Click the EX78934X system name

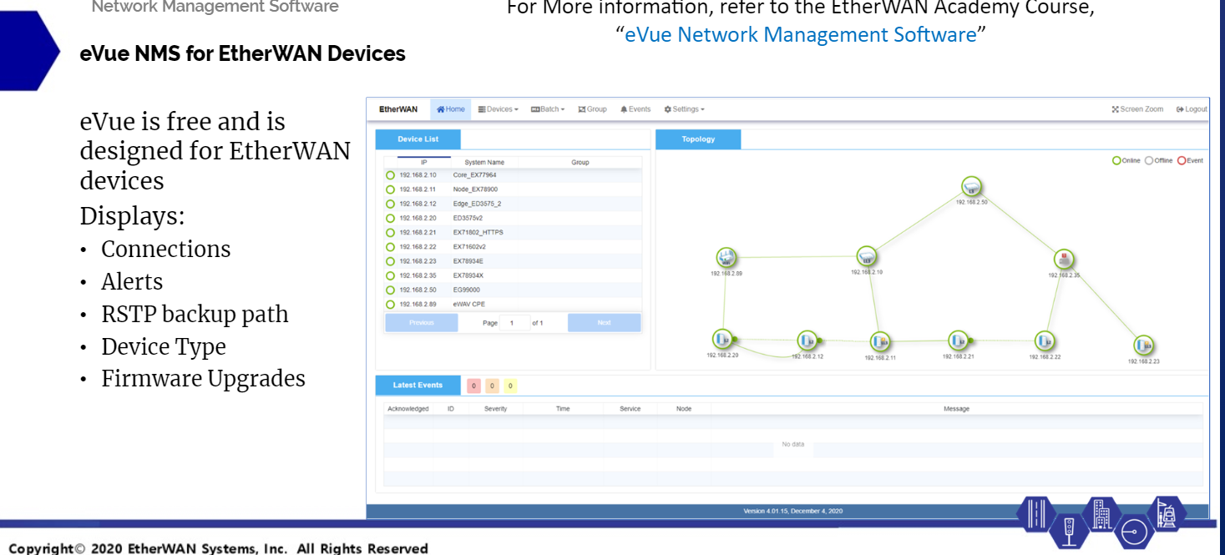468,275
